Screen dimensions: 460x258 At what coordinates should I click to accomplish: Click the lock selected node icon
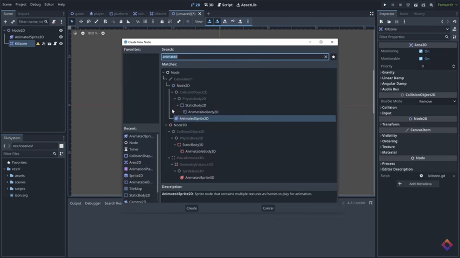[162, 21]
